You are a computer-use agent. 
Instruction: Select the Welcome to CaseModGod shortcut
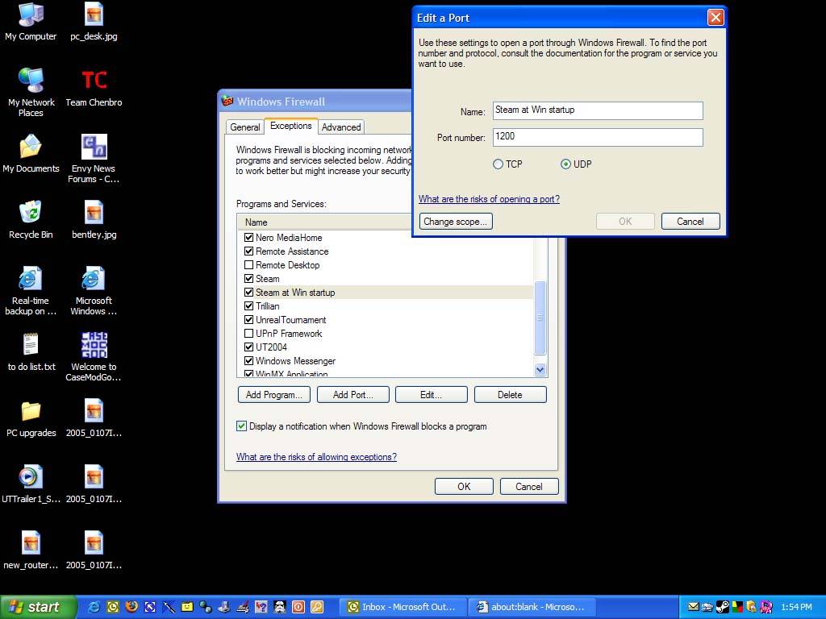[94, 357]
